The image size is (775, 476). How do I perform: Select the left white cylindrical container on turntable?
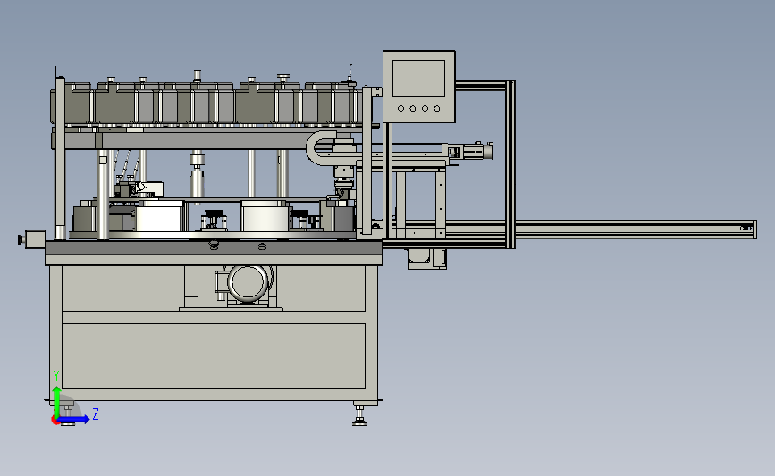(x=160, y=216)
